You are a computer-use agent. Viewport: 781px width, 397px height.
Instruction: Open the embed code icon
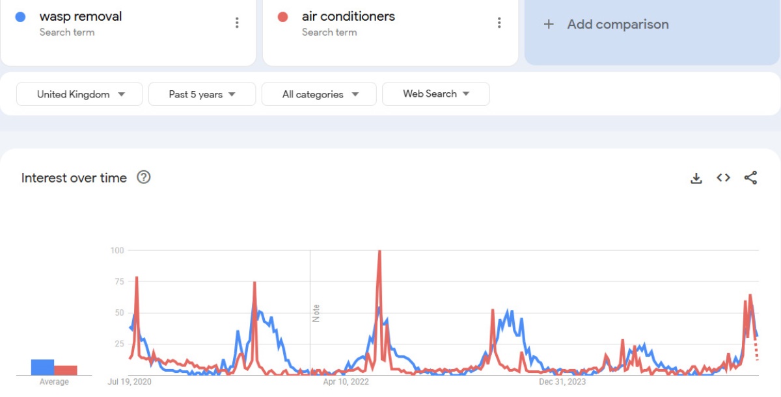click(x=723, y=178)
